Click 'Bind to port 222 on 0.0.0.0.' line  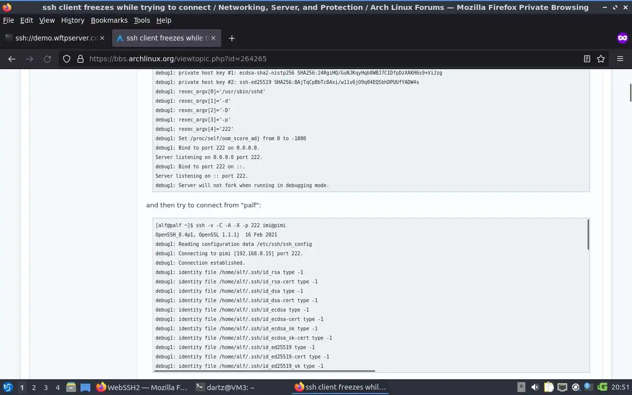coord(207,148)
